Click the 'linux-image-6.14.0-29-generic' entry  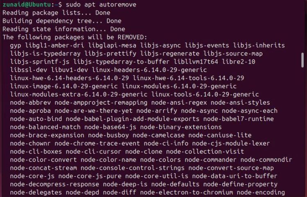pos(64,86)
